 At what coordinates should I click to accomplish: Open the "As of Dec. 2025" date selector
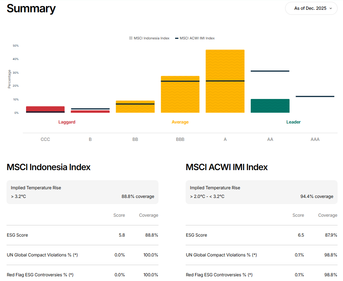[311, 8]
